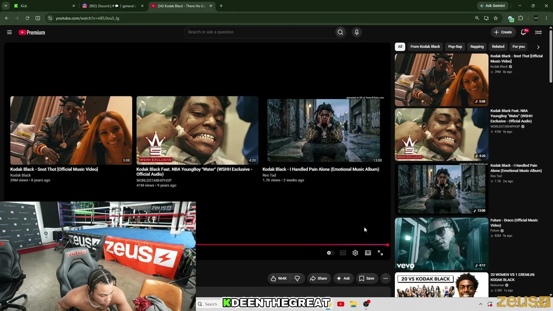Close the Discord tab

point(142,6)
